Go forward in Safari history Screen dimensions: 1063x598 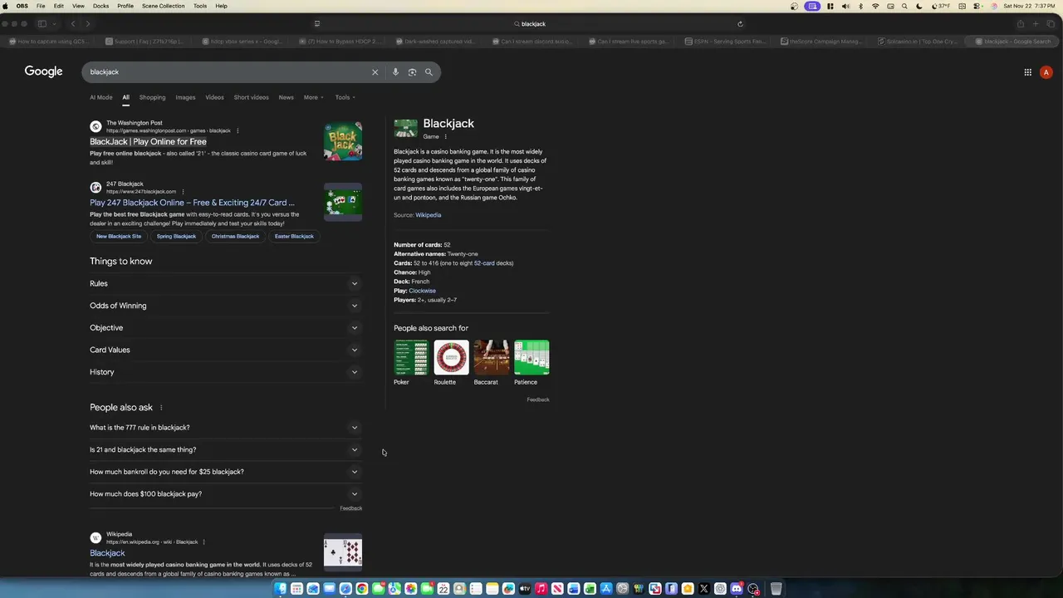coord(87,24)
